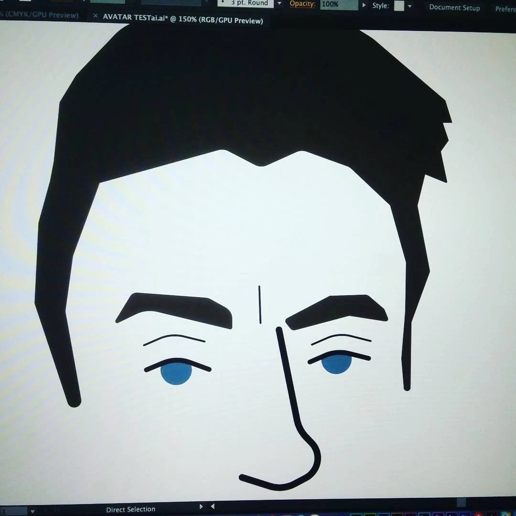Open Preferences from the control bar
This screenshot has width=516, height=516.
[x=505, y=9]
